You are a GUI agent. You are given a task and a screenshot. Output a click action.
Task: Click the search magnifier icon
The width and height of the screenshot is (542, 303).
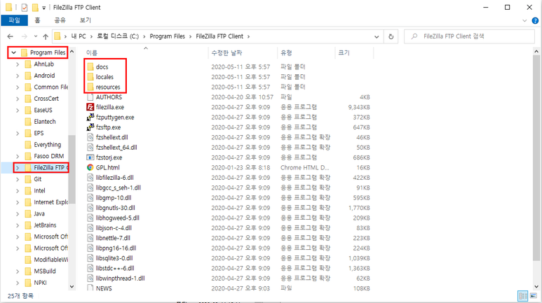[x=414, y=36]
